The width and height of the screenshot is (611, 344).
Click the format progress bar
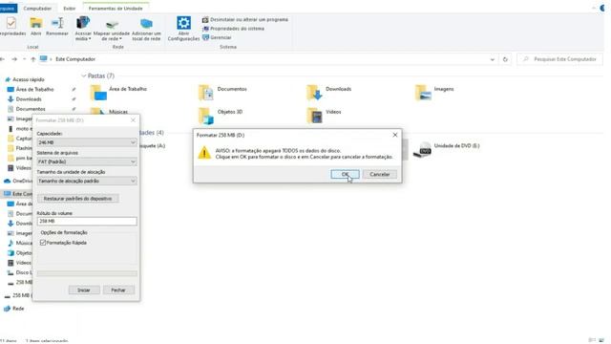tap(87, 273)
